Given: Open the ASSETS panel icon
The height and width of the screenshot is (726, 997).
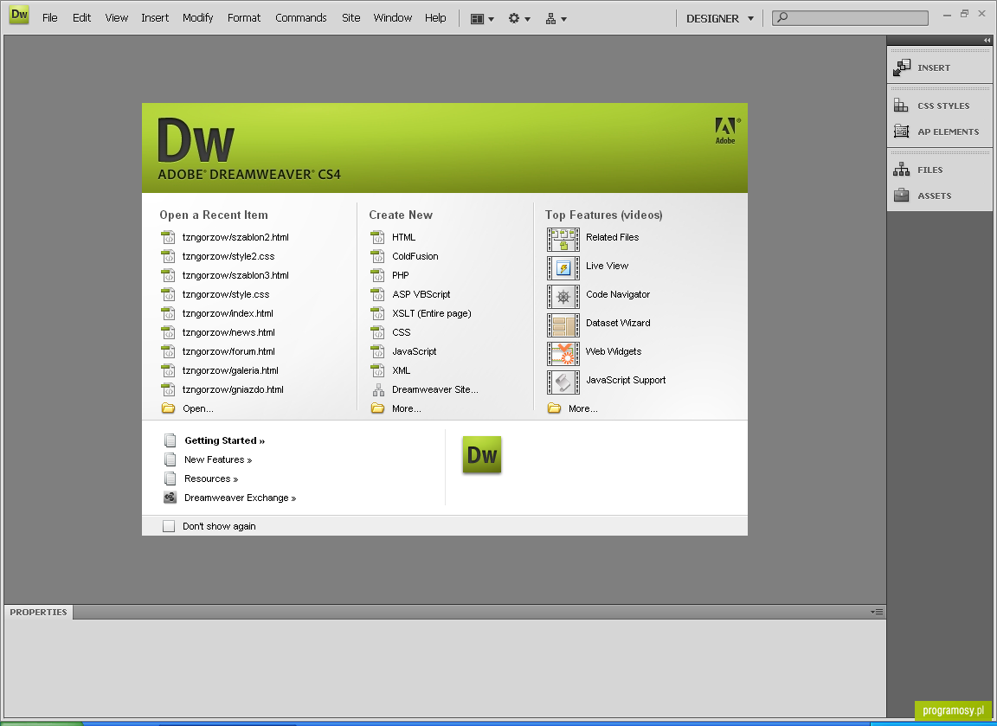Looking at the screenshot, I should click(x=901, y=196).
